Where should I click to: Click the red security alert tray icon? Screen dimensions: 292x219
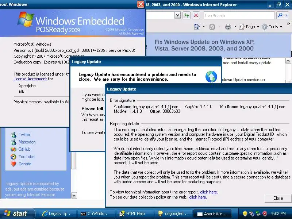[x=265, y=214]
